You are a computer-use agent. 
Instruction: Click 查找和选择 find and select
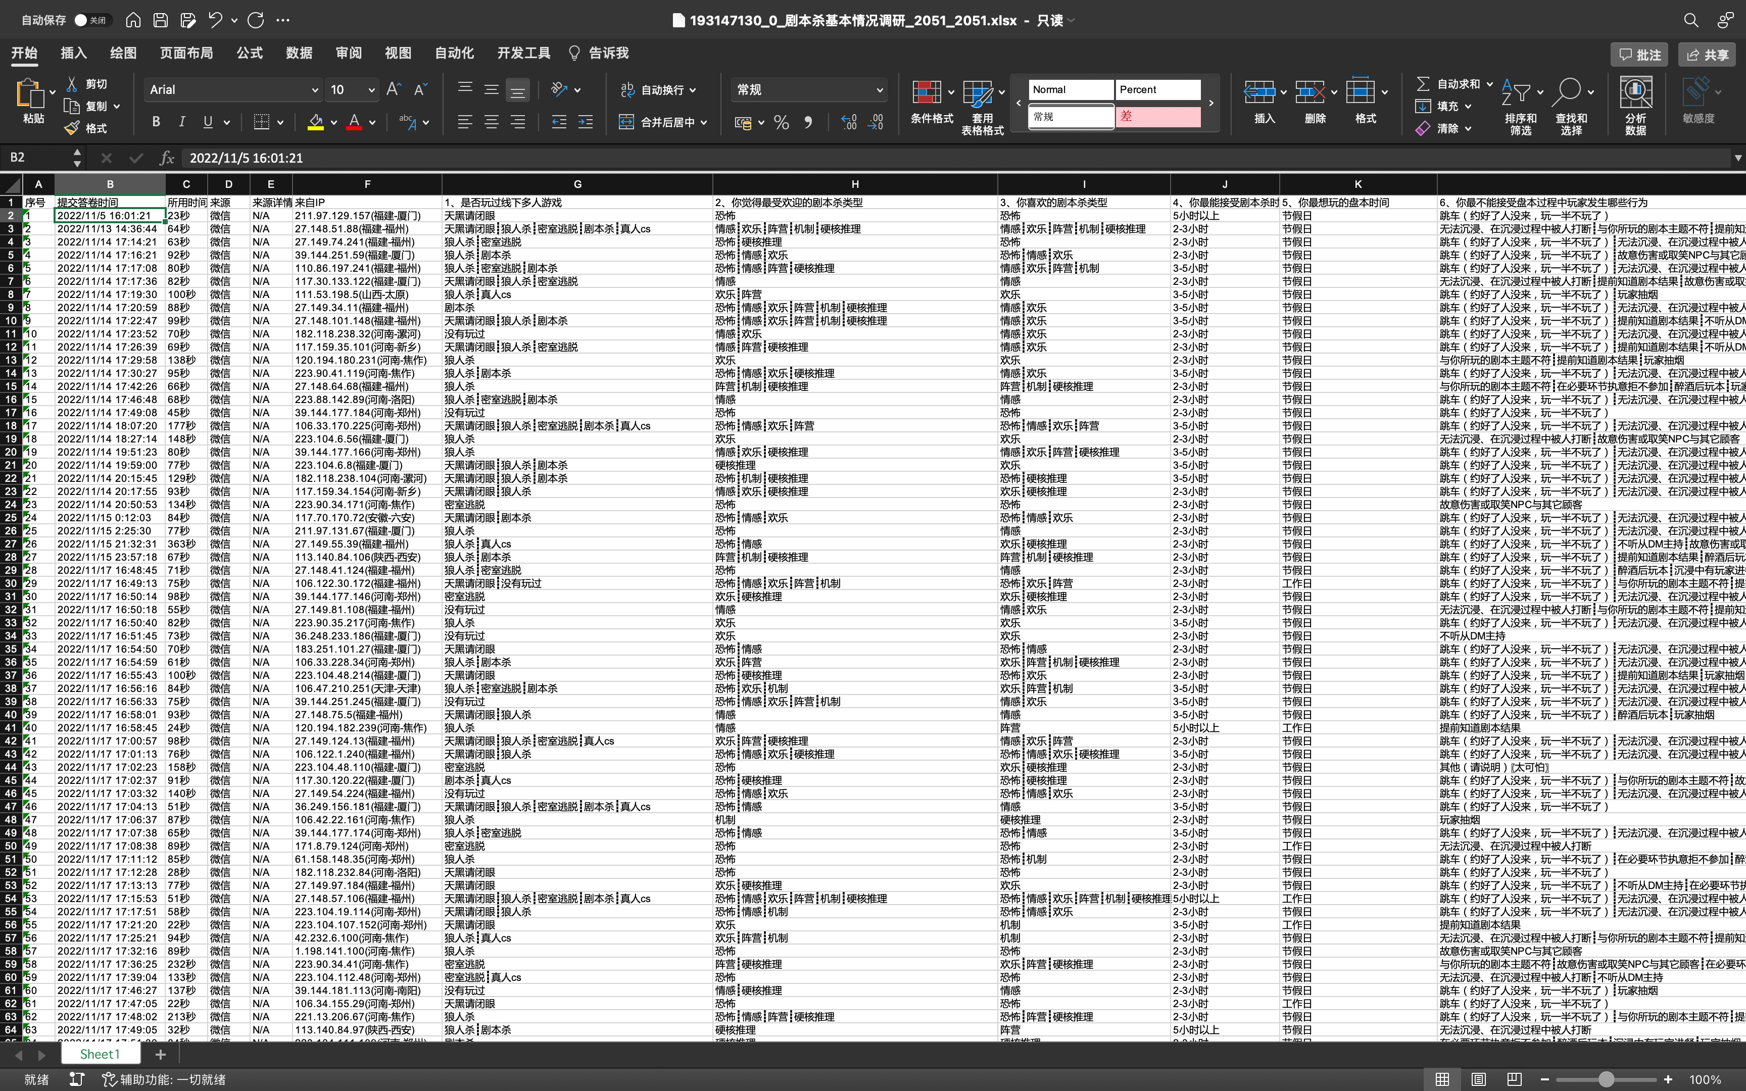point(1571,107)
